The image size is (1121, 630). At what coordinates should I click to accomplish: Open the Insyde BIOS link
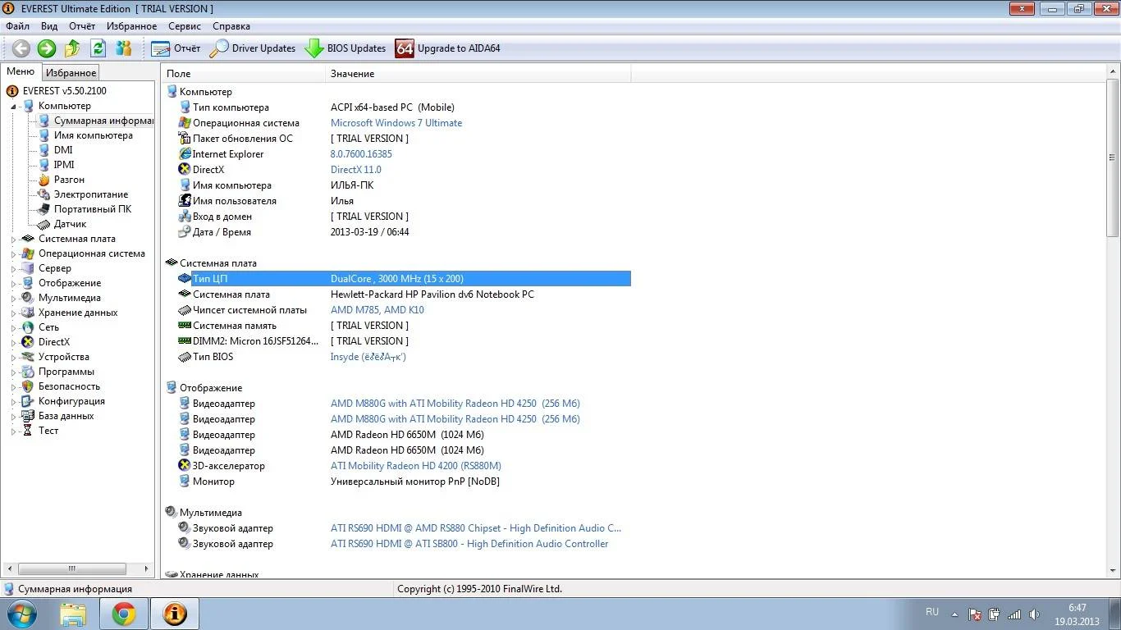pos(368,357)
